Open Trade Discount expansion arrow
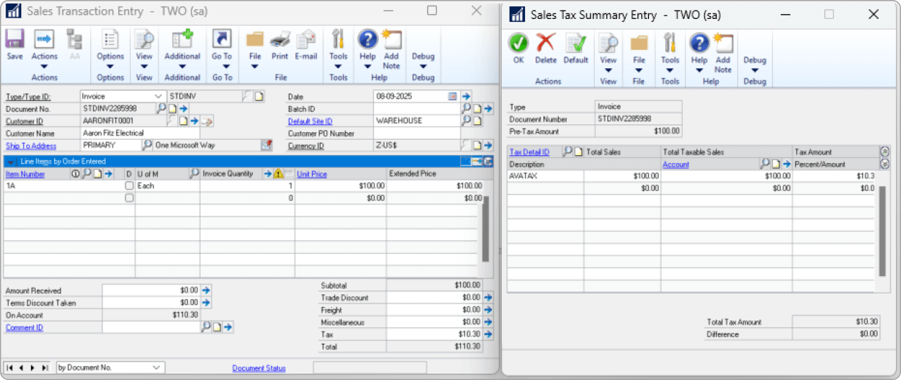Screen dimensions: 901x380 pos(488,298)
